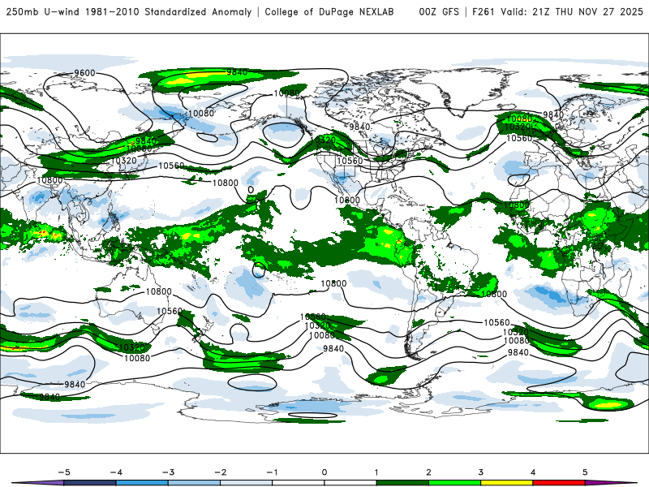Click the palest blue swatch between -2 and -1
The height and width of the screenshot is (487, 649).
click(x=247, y=483)
